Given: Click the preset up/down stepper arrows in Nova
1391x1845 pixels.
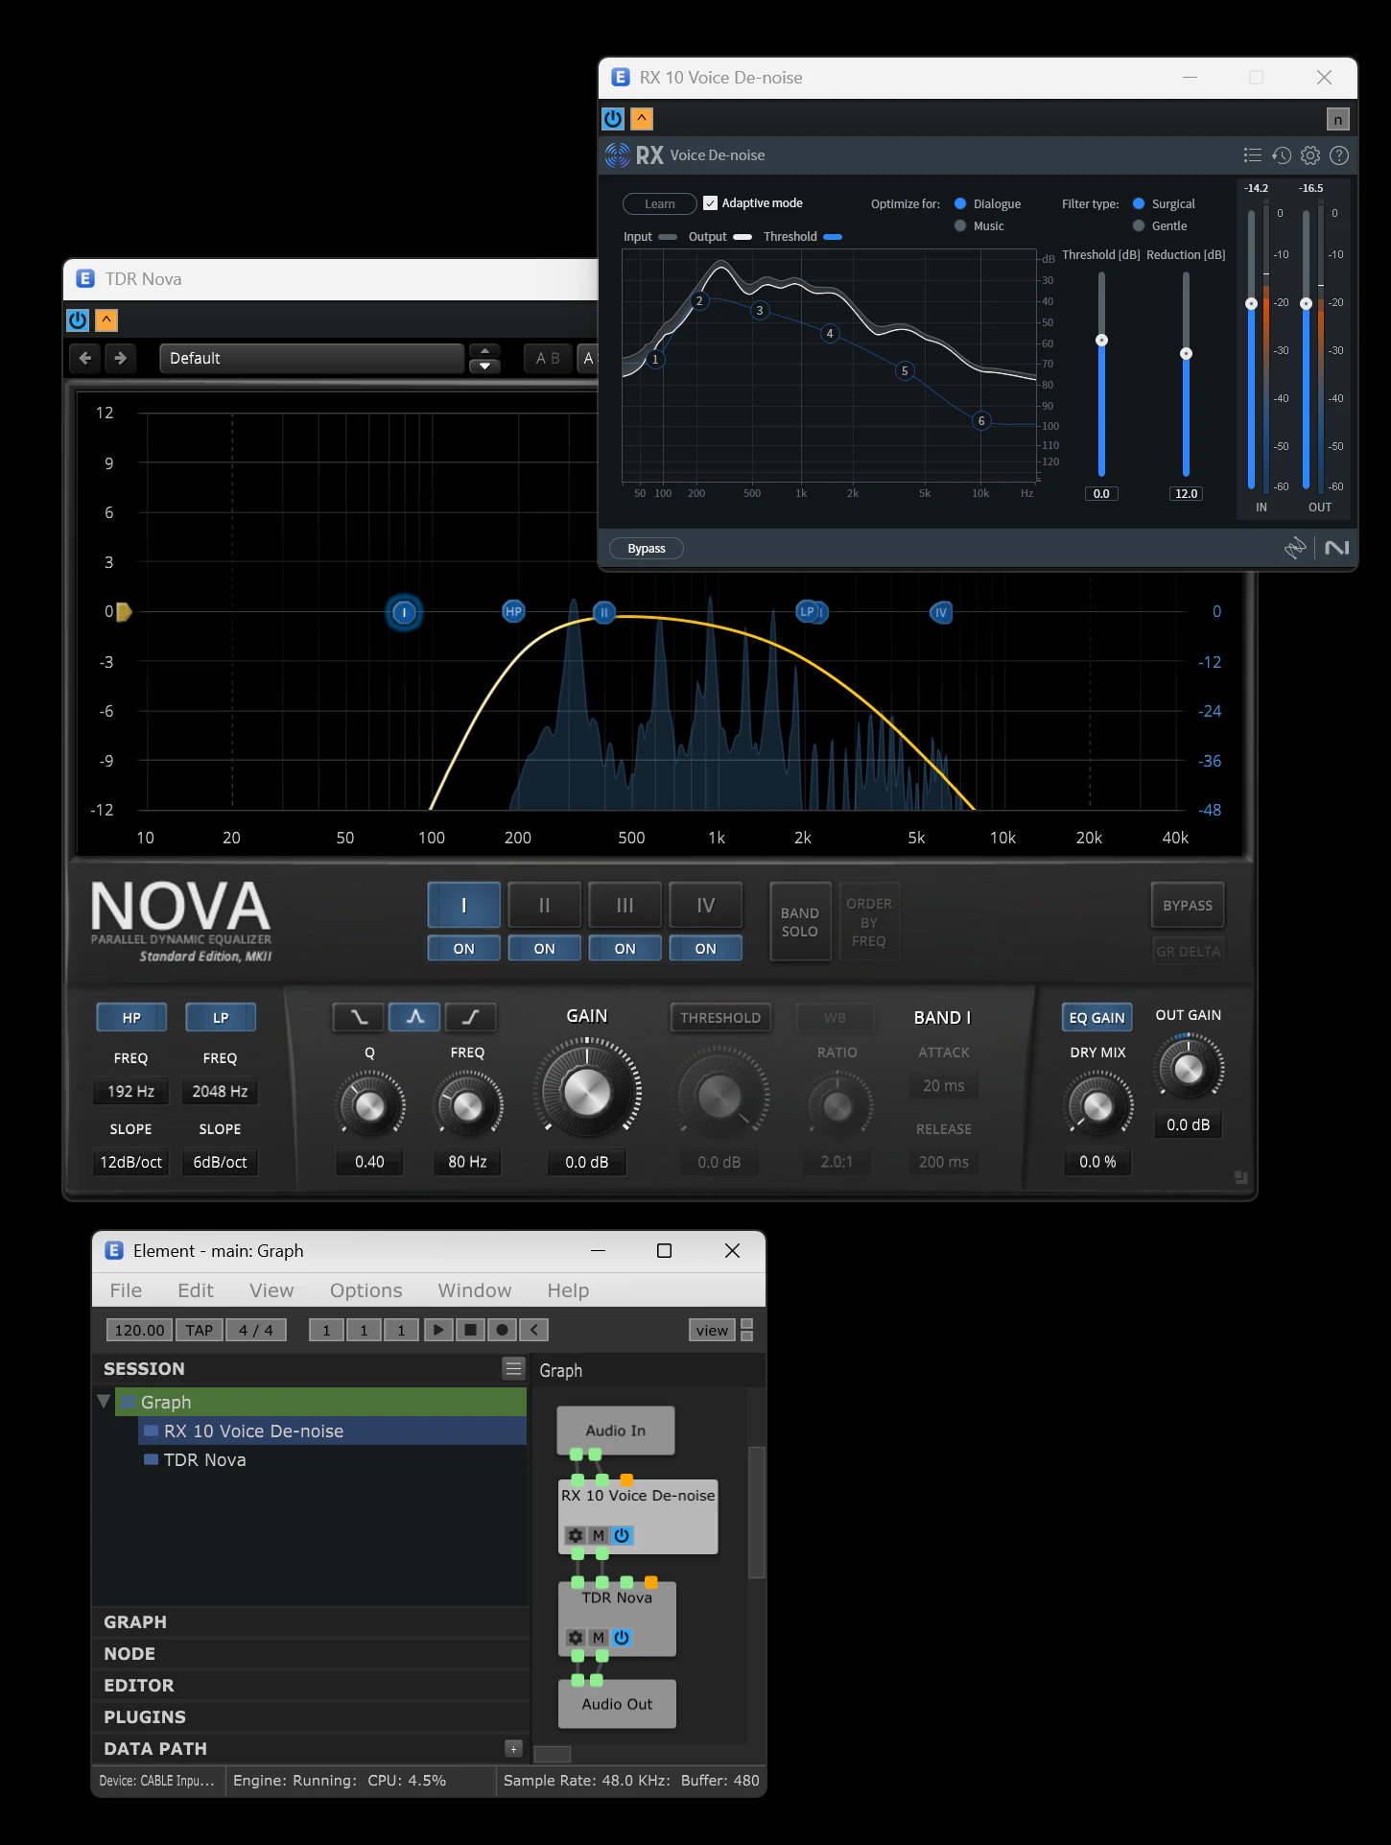Looking at the screenshot, I should click(x=484, y=358).
